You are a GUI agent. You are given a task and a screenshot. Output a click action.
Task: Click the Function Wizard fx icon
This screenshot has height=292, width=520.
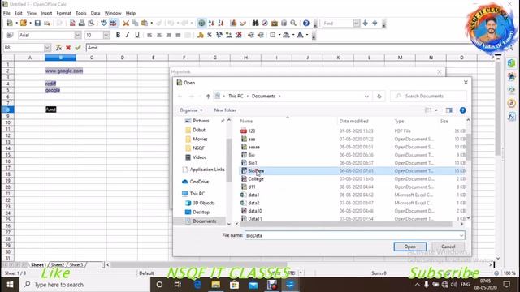pos(58,48)
